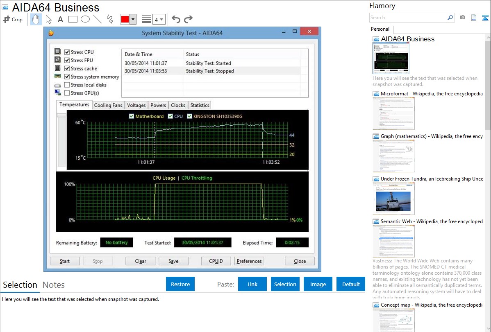Click the Save button in stability test

click(173, 261)
